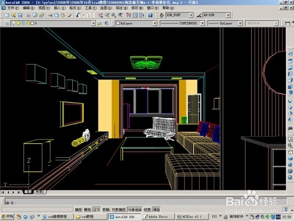Open the 编辑 (Edit) menu
Image resolution: width=294 pixels, height=221 pixels.
(29, 8)
